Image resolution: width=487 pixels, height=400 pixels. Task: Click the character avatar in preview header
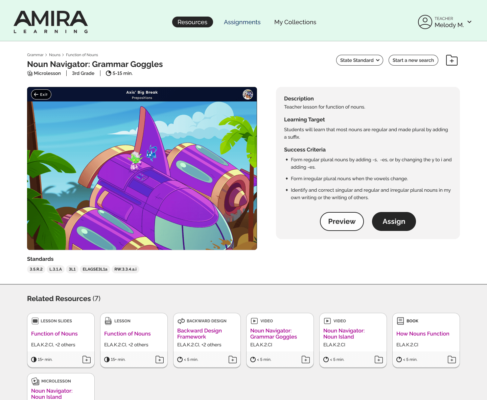click(x=248, y=94)
